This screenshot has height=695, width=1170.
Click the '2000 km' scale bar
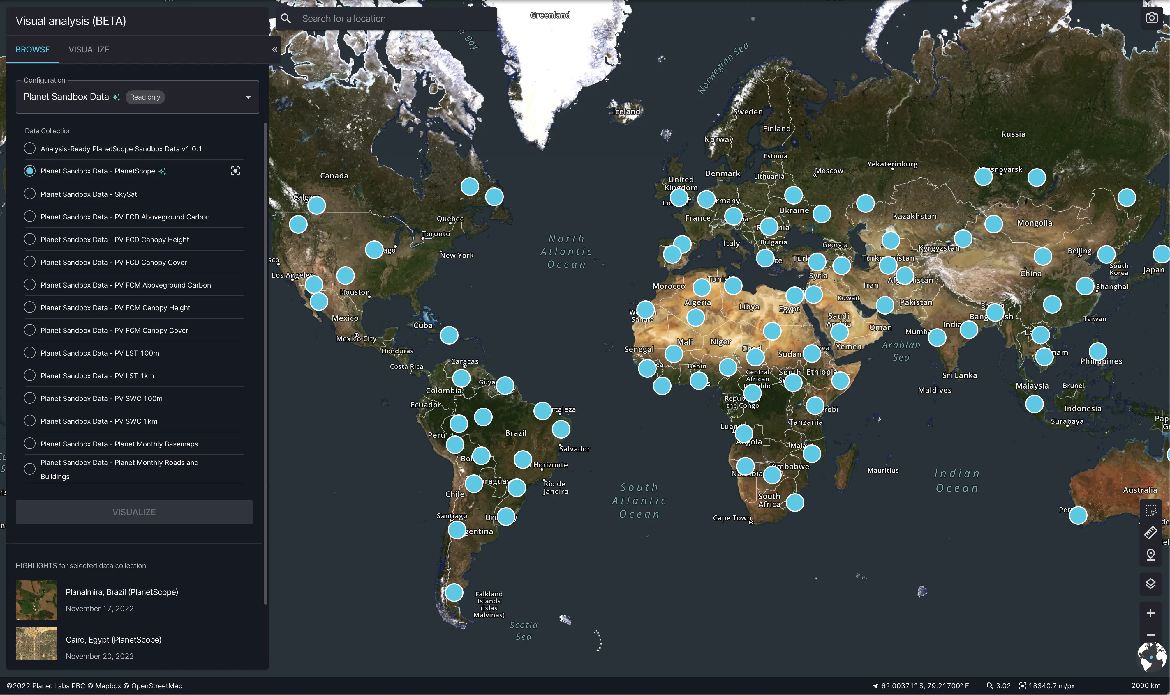point(1129,687)
